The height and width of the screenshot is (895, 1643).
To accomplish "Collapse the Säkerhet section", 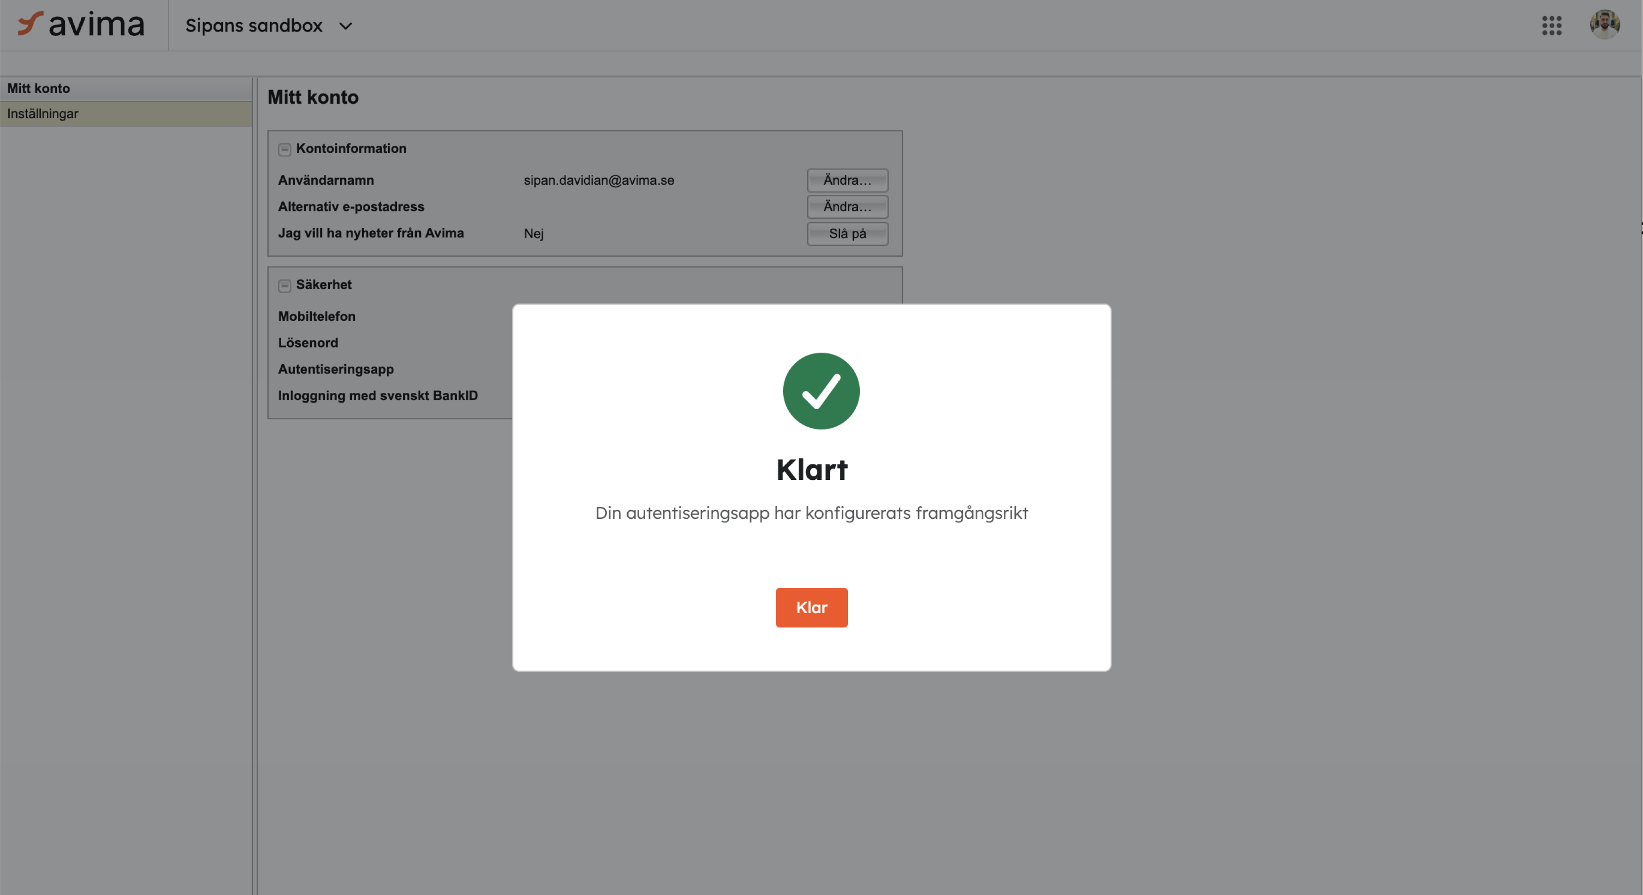I will tap(284, 286).
